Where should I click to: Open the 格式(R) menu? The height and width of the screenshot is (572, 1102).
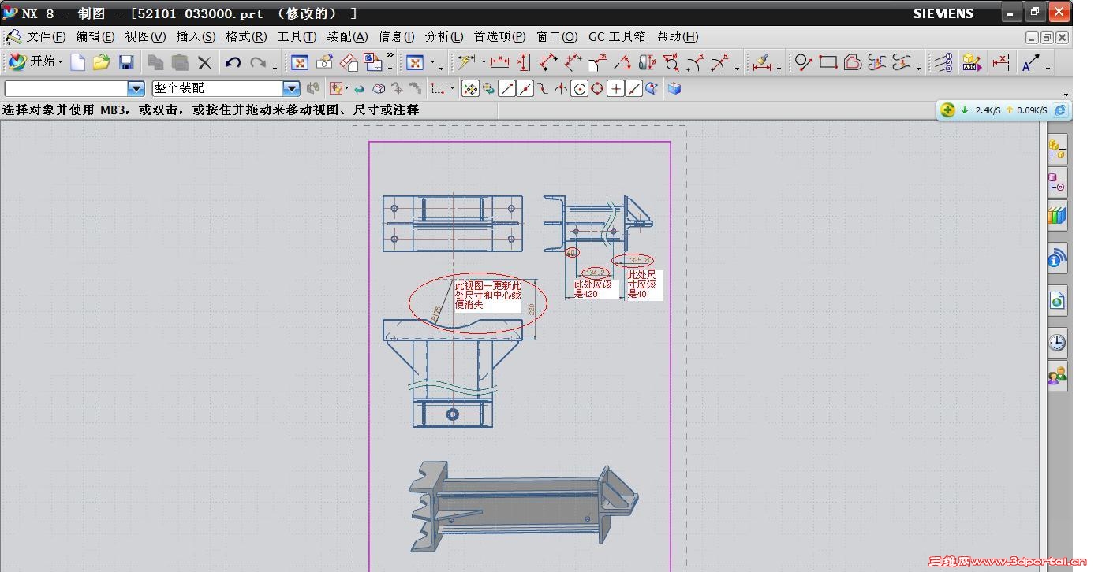(246, 36)
